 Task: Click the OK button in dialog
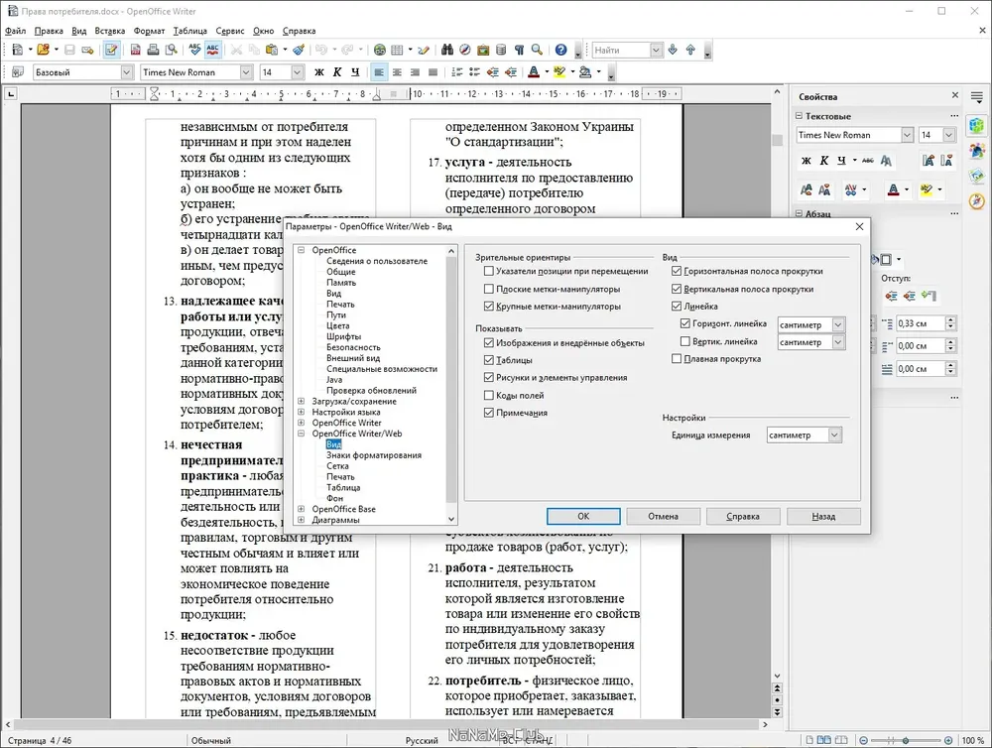[583, 516]
